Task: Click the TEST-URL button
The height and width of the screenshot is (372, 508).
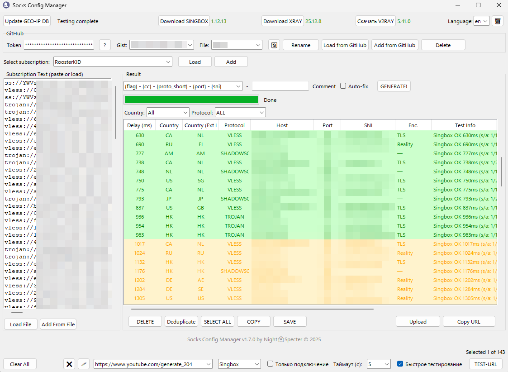Action: [x=485, y=364]
